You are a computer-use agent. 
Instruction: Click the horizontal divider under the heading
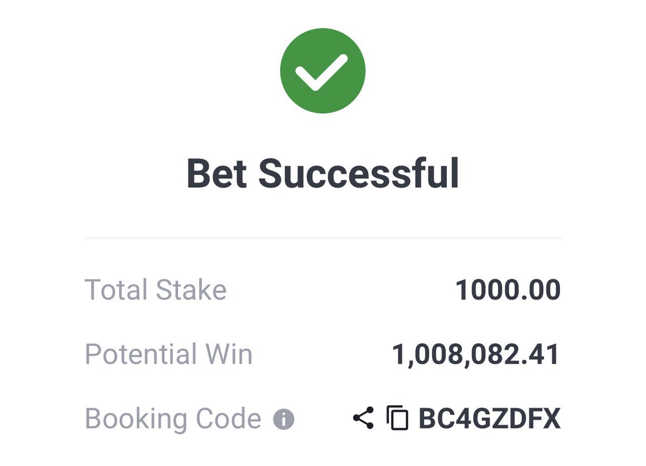click(x=323, y=237)
